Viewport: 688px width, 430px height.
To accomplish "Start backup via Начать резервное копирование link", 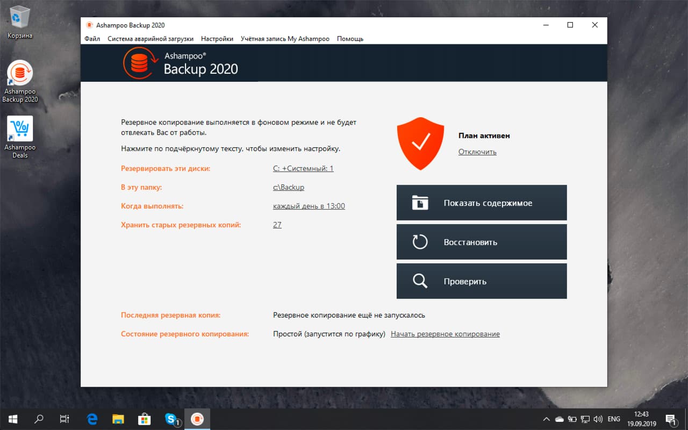I will point(445,333).
